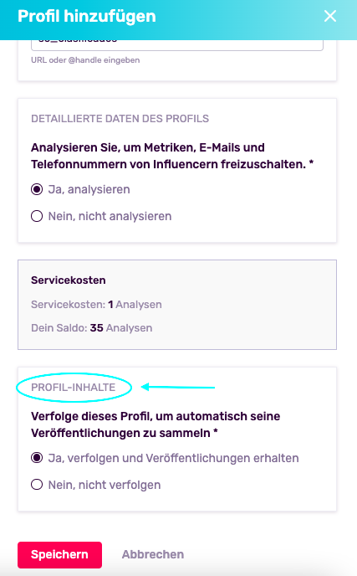Click the required asterisk after 'freizuschalten.'
Screen dimensions: 357x576
311,162
